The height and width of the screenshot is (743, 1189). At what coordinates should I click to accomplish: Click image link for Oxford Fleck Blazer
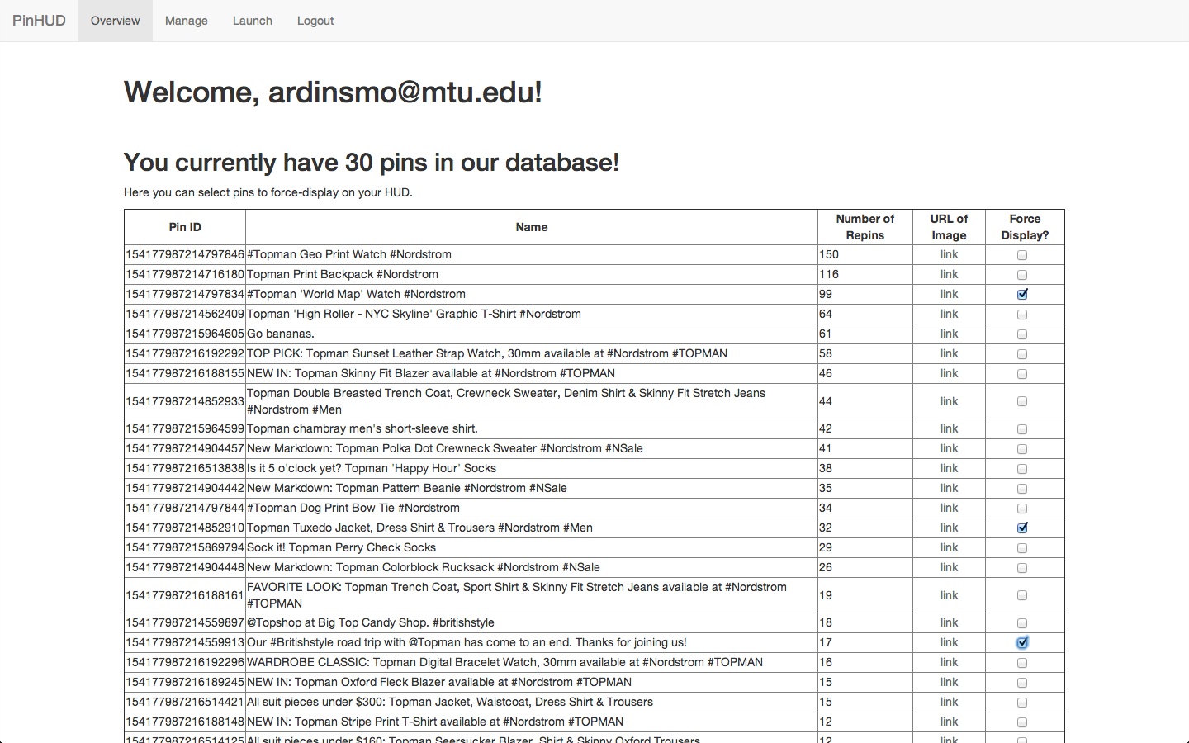pyautogui.click(x=949, y=682)
